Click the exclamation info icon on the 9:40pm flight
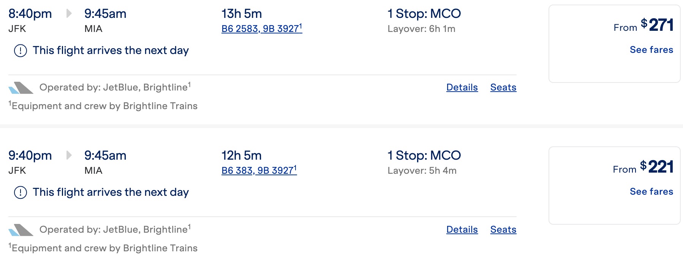 click(x=21, y=192)
